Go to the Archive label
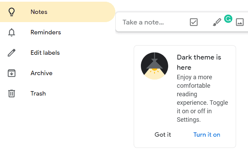Screen dimensions: 248x152 (x=41, y=73)
